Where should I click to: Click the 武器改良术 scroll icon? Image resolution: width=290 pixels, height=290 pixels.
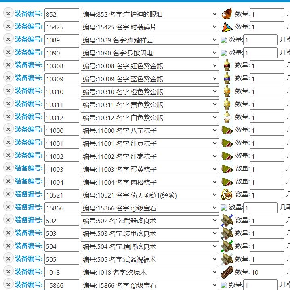click(227, 221)
